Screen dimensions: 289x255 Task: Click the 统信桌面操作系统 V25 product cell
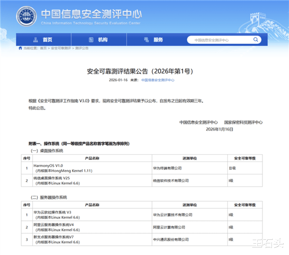click(92, 181)
